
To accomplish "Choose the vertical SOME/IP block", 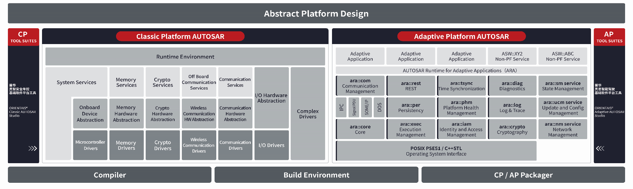I will pyautogui.click(x=366, y=107).
